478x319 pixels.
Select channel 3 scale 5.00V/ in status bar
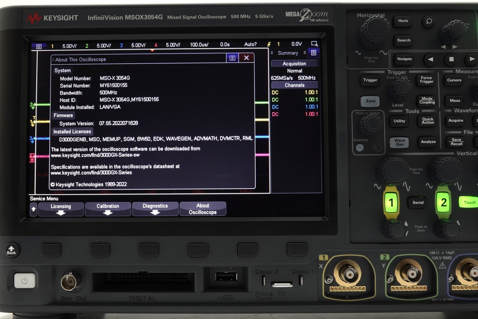[x=138, y=45]
